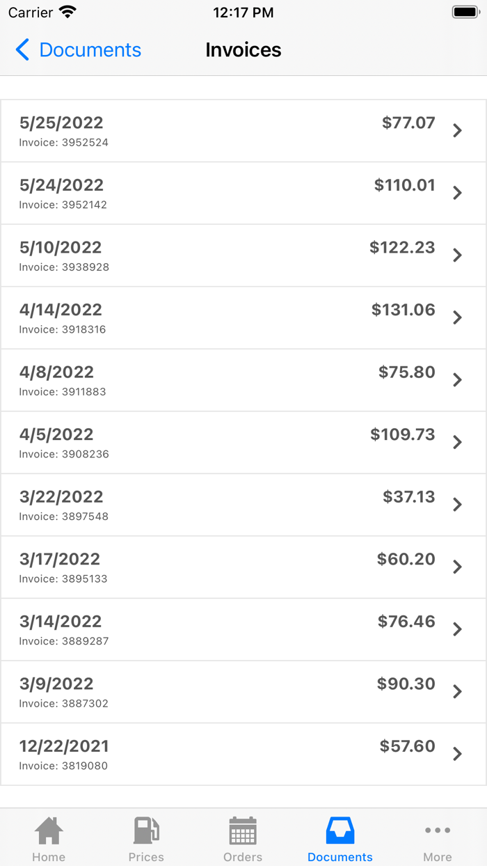Viewport: 487px width, 866px height.
Task: Switch to the Prices tab label
Action: coord(146,857)
